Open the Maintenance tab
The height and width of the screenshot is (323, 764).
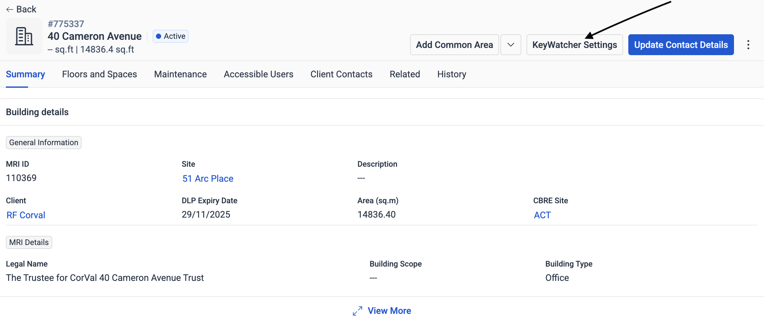click(x=180, y=74)
